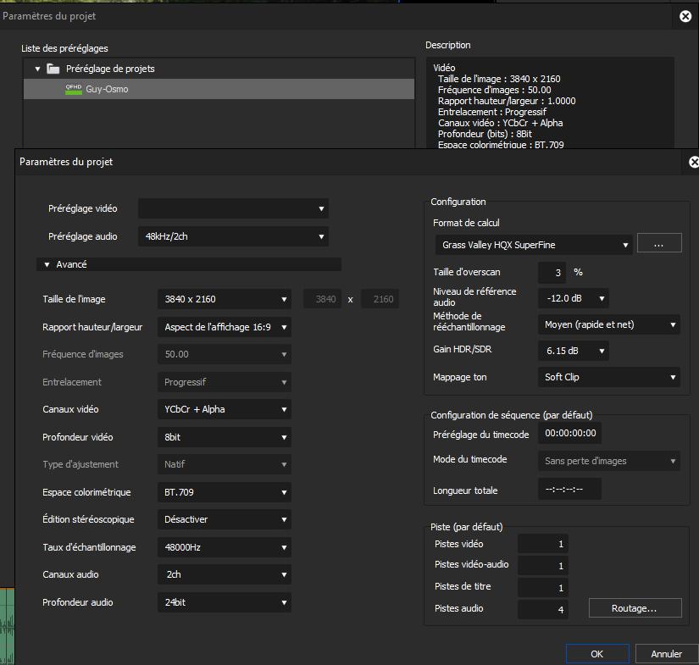Open the Profondeur vidéo 8bit dropdown
Screen dimensions: 699x665
point(224,437)
